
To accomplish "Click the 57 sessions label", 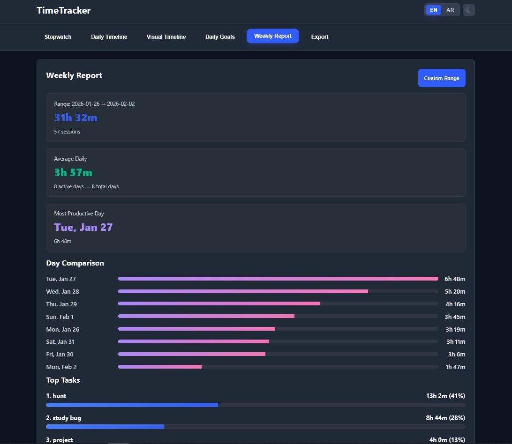I will coord(67,132).
